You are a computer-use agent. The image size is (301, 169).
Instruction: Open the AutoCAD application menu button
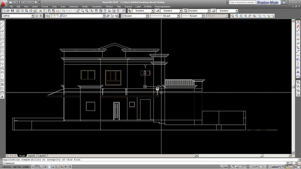tap(3, 3)
